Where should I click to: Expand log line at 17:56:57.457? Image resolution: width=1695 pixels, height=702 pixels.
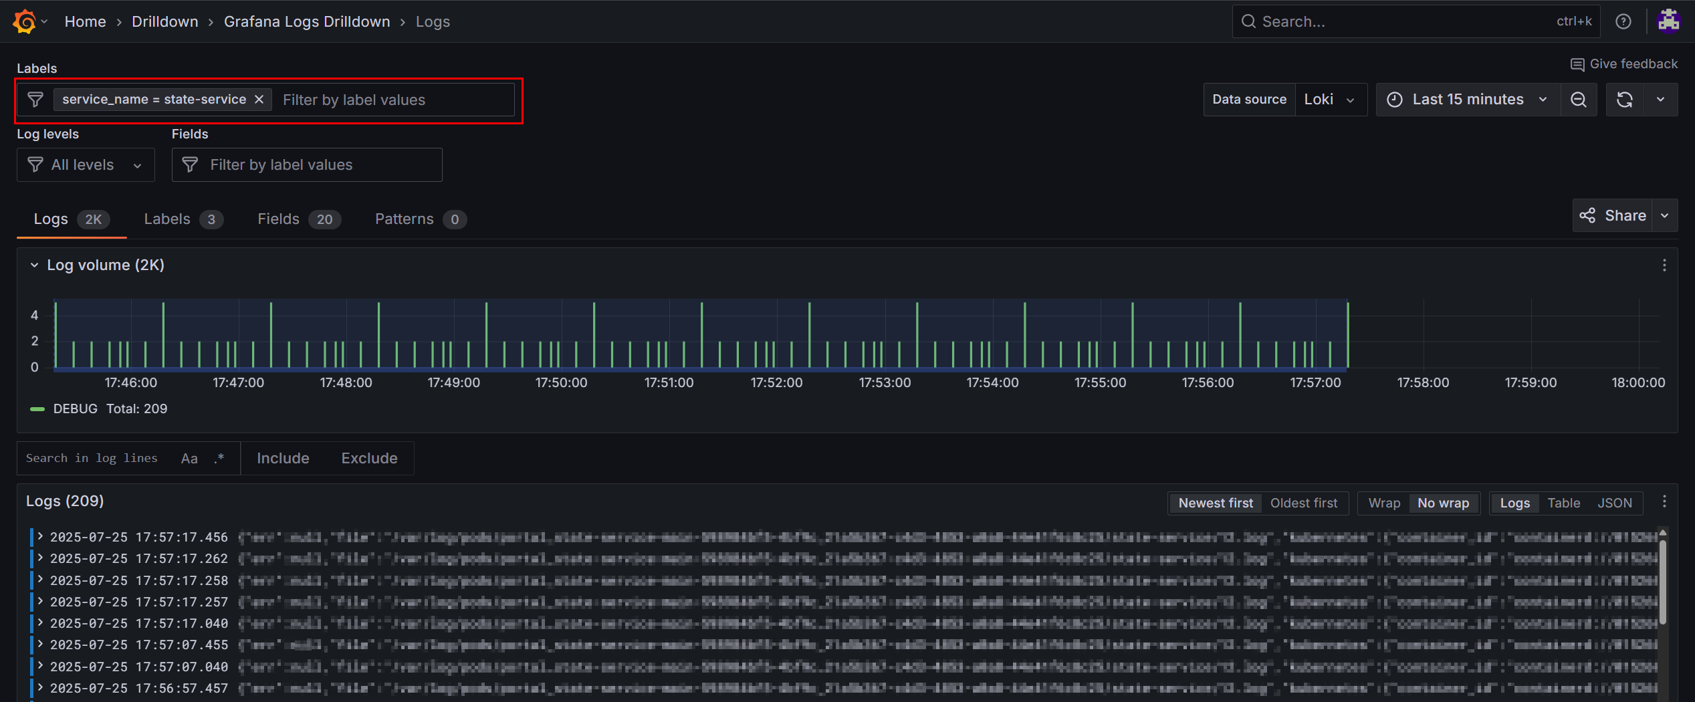coord(40,687)
